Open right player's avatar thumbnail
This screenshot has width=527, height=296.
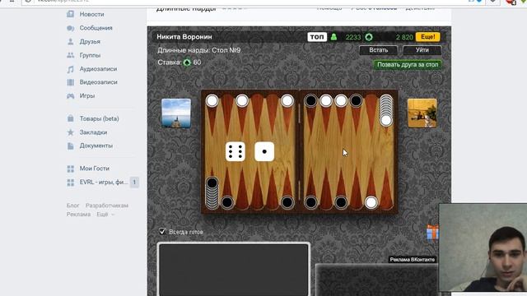[422, 113]
